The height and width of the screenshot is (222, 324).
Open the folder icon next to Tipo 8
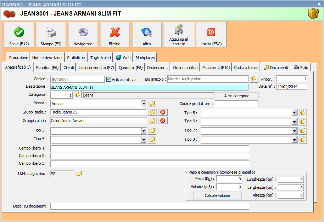pyautogui.click(x=303, y=140)
